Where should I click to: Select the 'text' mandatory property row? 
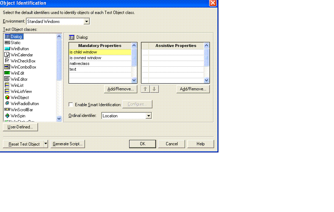[x=100, y=69]
